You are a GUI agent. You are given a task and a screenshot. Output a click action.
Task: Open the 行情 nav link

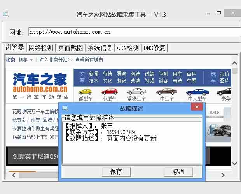107,74
